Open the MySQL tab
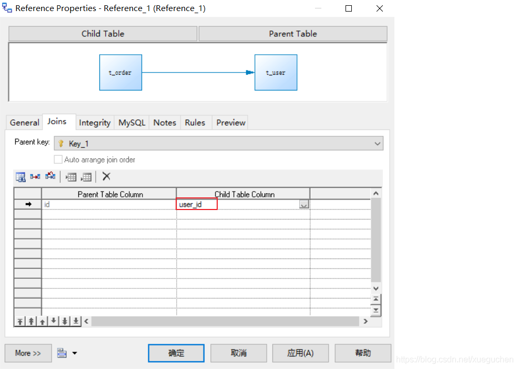The height and width of the screenshot is (369, 518). [x=132, y=123]
